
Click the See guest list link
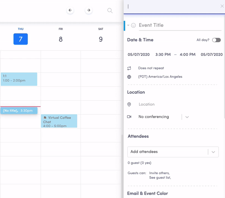pos(160,178)
